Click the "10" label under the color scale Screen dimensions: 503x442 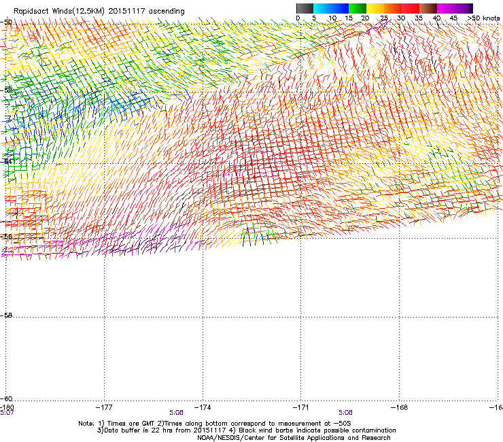(332, 18)
